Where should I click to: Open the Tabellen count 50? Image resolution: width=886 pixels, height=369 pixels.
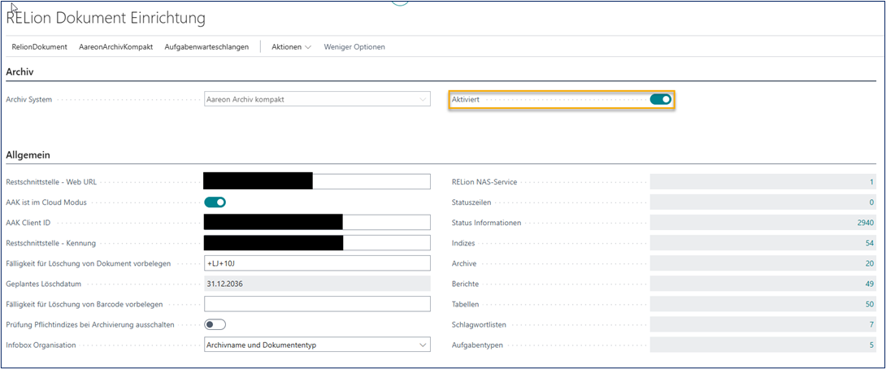click(869, 304)
